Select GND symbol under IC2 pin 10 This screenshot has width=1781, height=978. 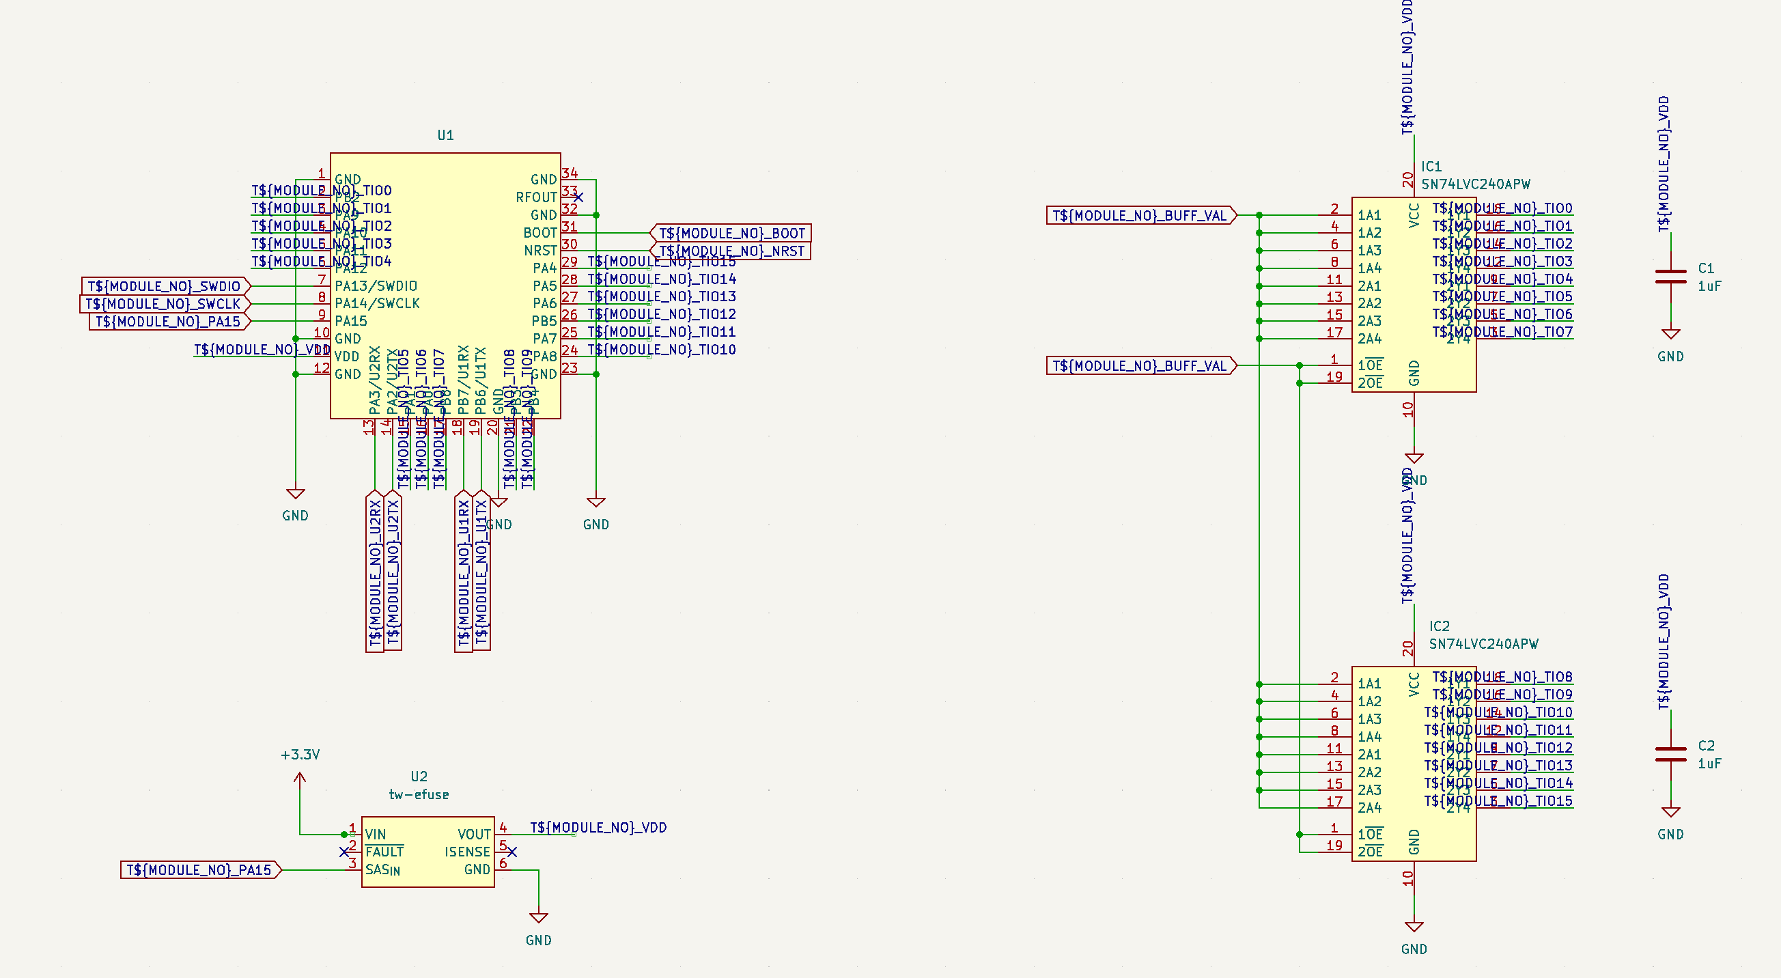tap(1414, 927)
